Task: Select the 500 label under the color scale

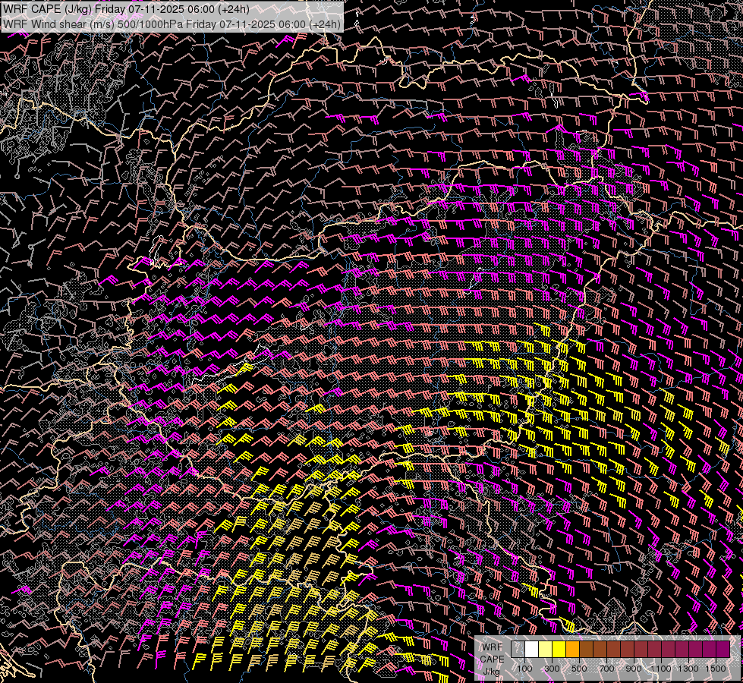Action: 579,669
